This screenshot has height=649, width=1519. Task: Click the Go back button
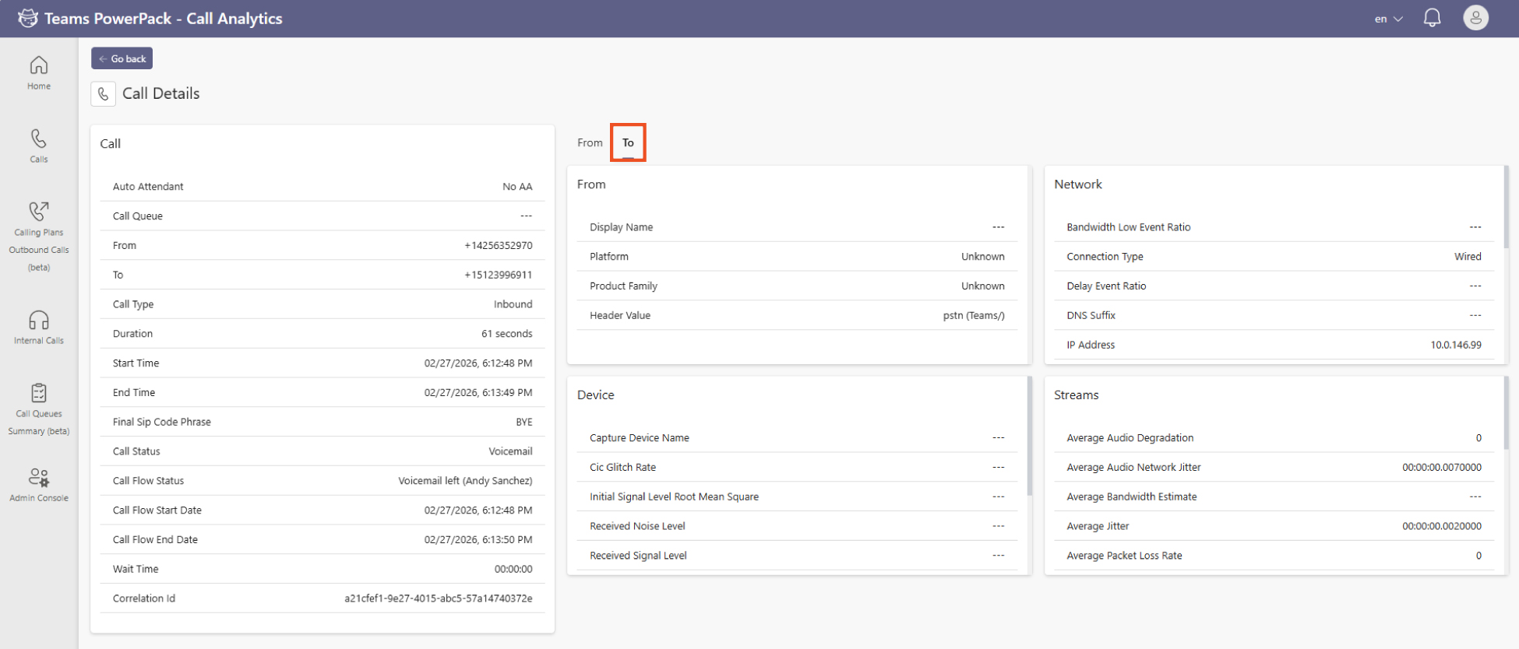[122, 58]
